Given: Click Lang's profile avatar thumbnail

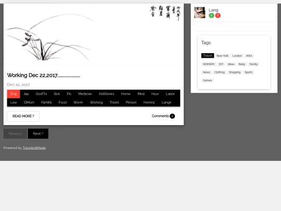Looking at the screenshot, I should point(200,13).
